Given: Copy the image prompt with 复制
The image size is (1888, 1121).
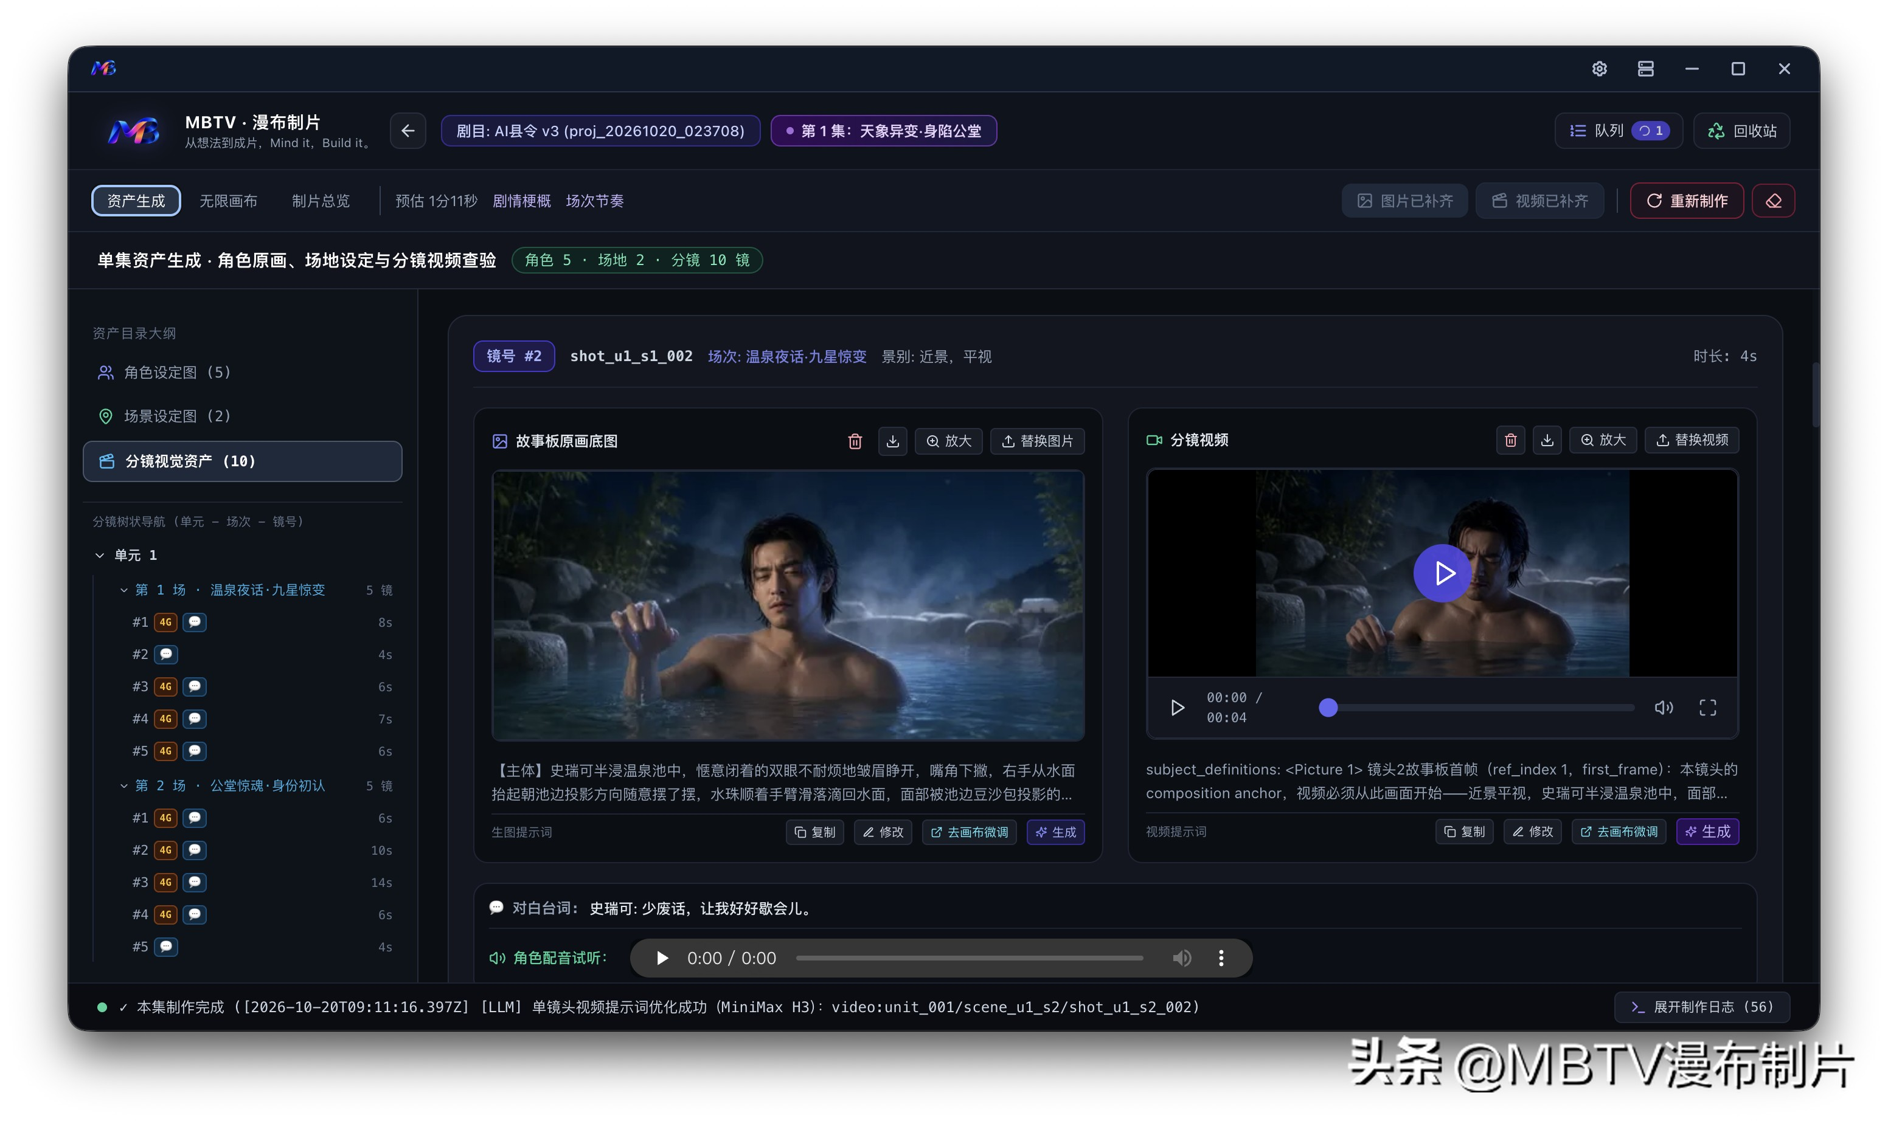Looking at the screenshot, I should click(x=815, y=832).
